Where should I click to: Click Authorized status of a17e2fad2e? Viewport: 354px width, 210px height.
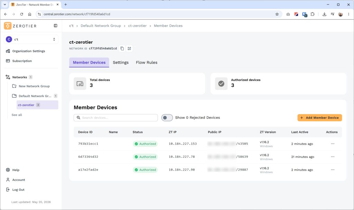coord(145,170)
